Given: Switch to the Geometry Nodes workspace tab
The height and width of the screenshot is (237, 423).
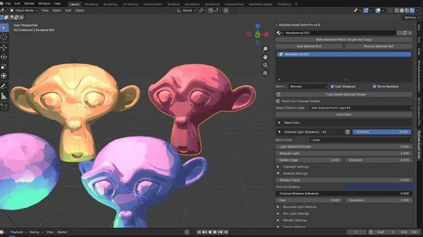Looking at the screenshot, I should tap(260, 5).
